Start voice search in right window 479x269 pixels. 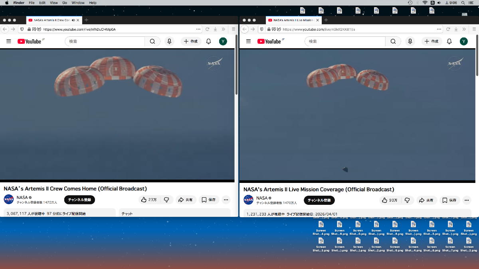(410, 41)
